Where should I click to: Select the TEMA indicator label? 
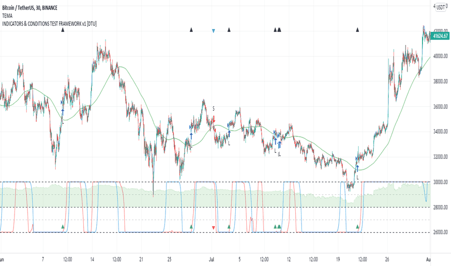pyautogui.click(x=7, y=16)
